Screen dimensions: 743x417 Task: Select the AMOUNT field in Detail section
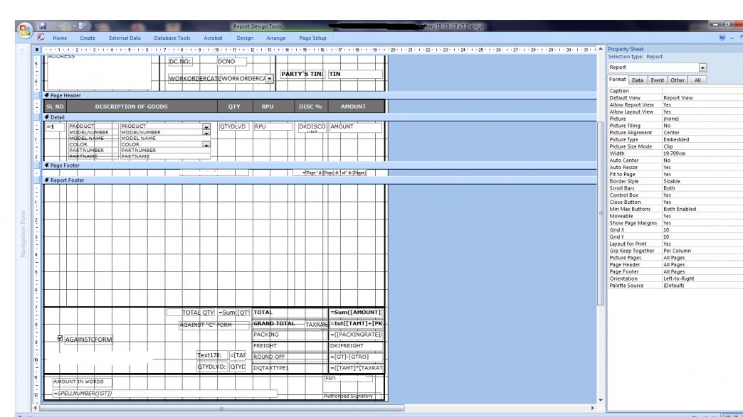pos(355,126)
